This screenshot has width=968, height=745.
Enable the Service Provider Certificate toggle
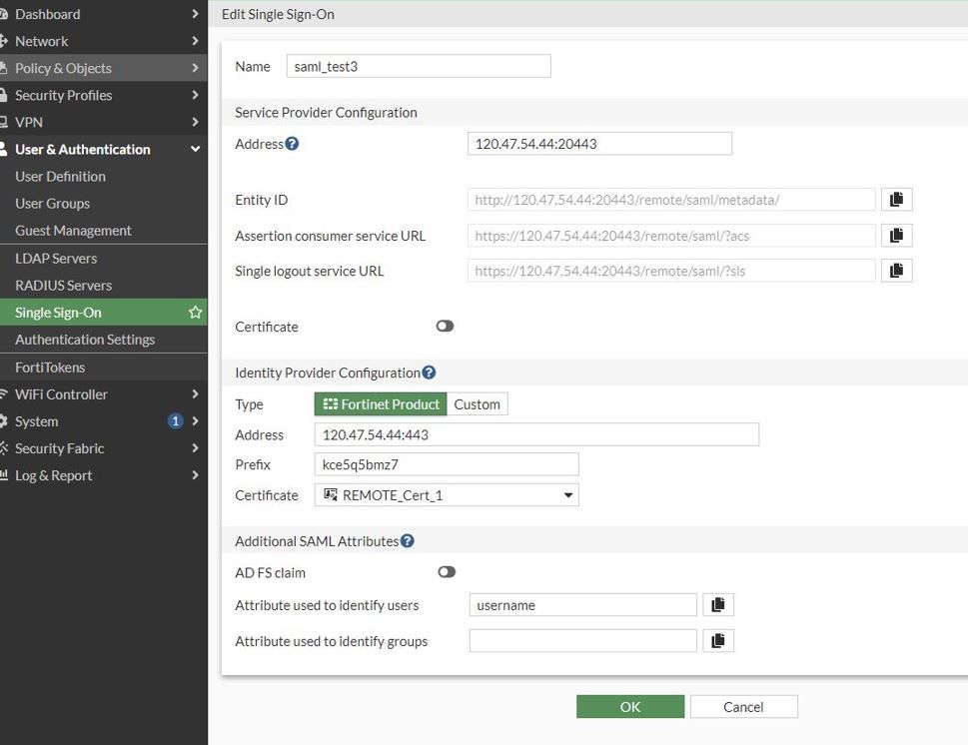[x=445, y=327]
